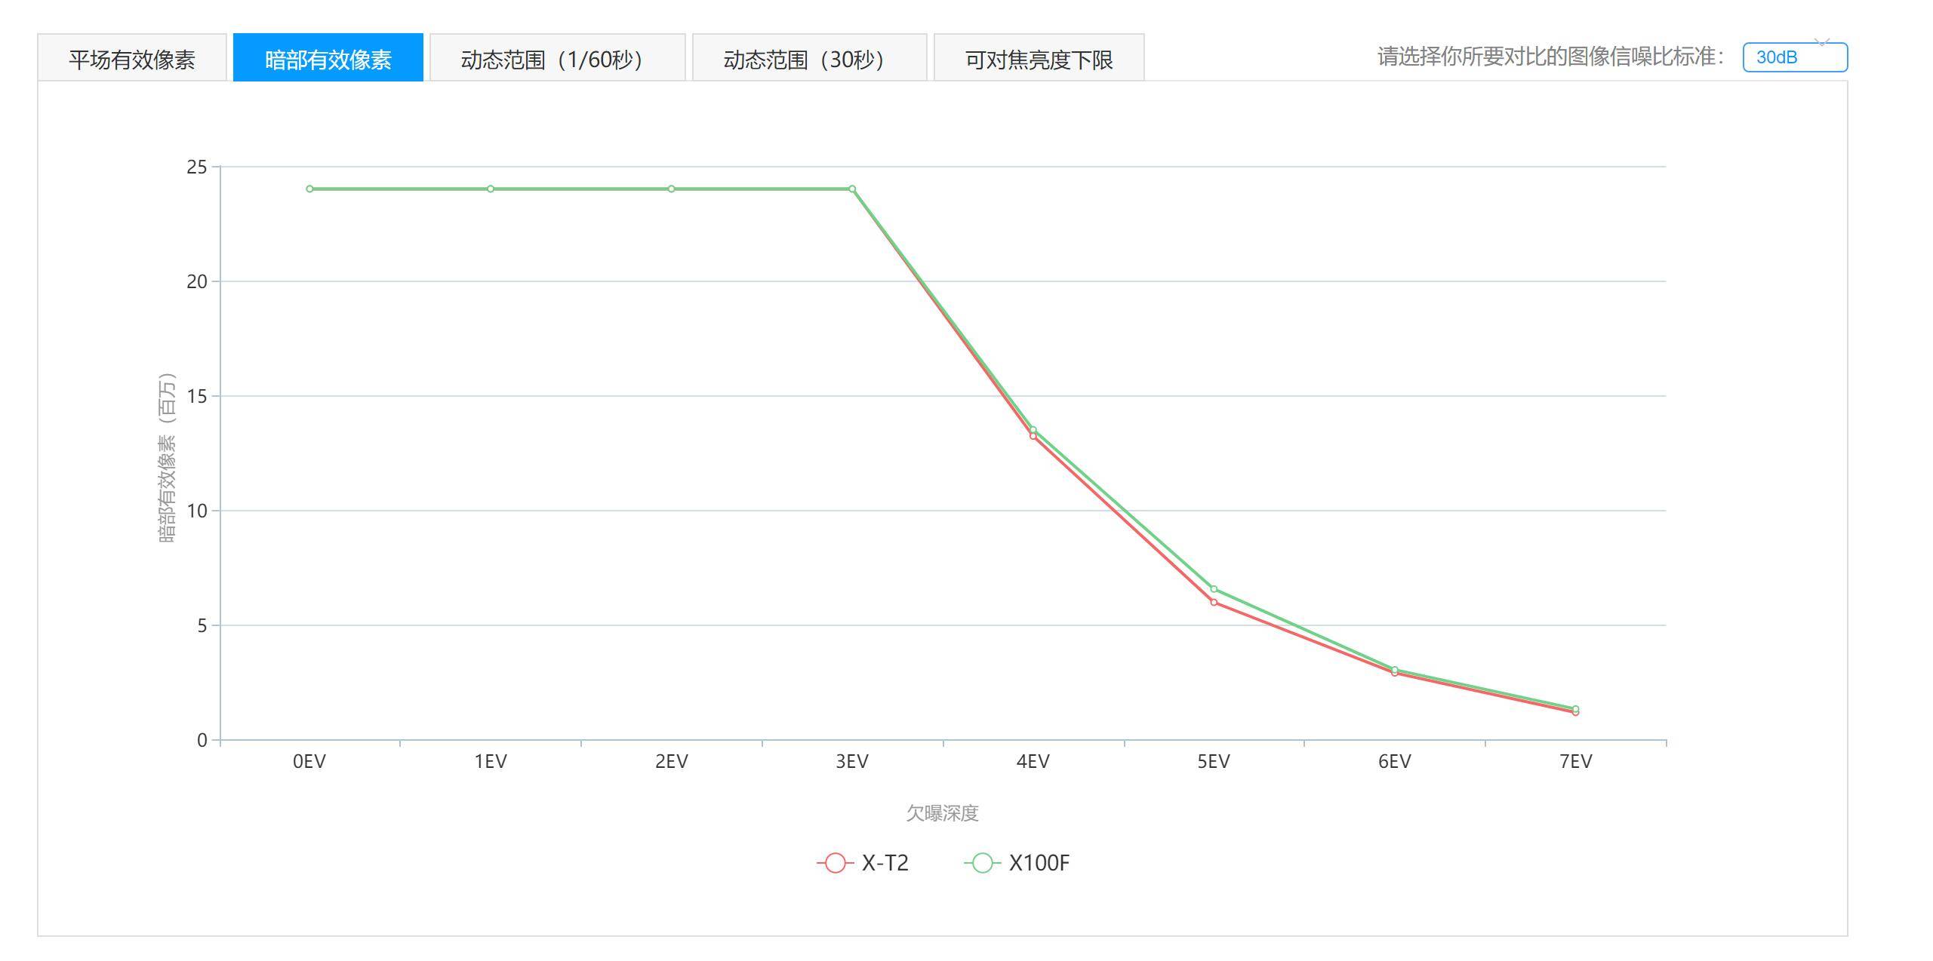Switch to the 可对焦亮度下限 tab
Image resolution: width=1933 pixels, height=961 pixels.
pyautogui.click(x=1039, y=59)
